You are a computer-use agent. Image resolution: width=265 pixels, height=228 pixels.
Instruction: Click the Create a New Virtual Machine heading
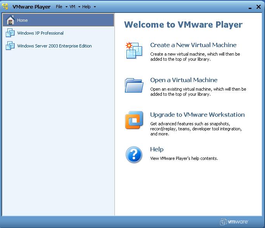[x=193, y=45]
